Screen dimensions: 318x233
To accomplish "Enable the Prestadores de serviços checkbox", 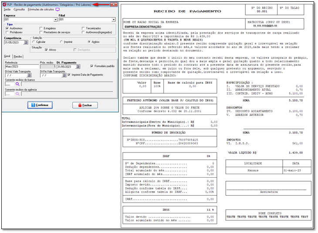I will (x=41, y=32).
